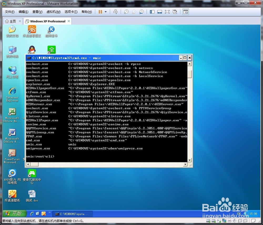Switch to Unity mode
The image size is (263, 225).
coord(175,12)
